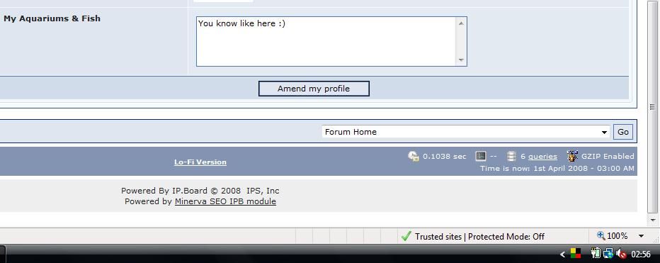Click the My Aquariums & Fish label

(x=52, y=18)
